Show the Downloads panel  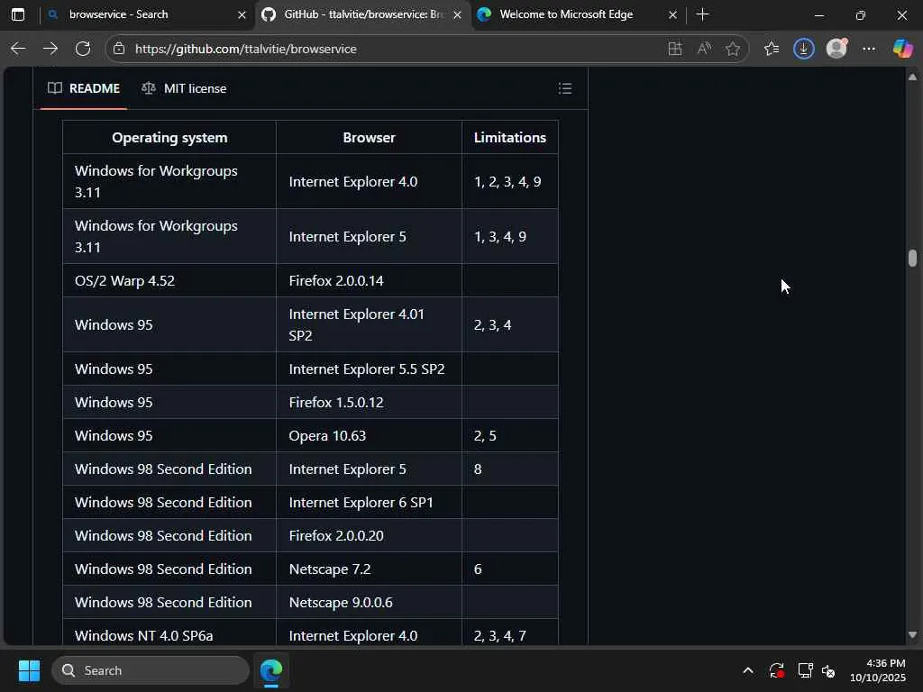coord(803,49)
